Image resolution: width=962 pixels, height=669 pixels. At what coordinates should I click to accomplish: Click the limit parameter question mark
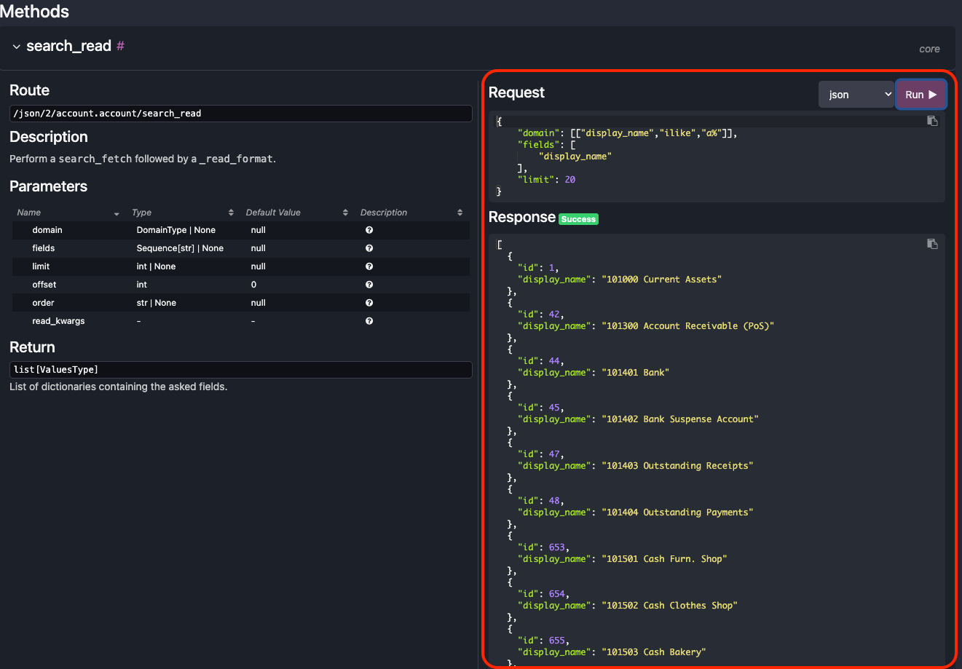369,266
